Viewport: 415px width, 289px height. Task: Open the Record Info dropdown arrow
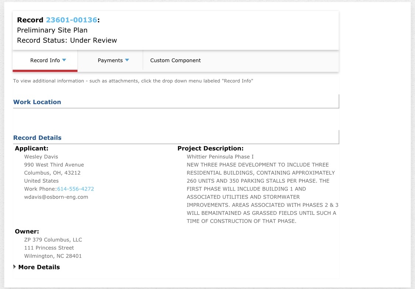click(x=64, y=60)
